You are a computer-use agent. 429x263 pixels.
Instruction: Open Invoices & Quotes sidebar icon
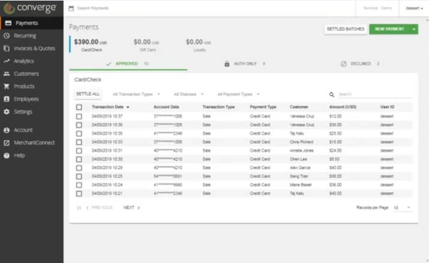(x=7, y=49)
